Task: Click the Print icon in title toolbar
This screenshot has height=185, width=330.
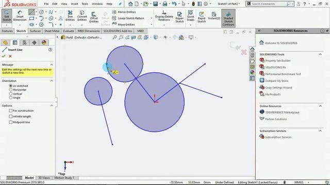Action: point(165,4)
